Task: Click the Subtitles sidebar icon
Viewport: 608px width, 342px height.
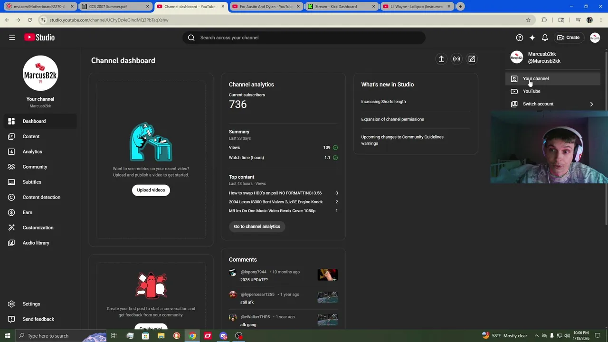Action: 11,182
